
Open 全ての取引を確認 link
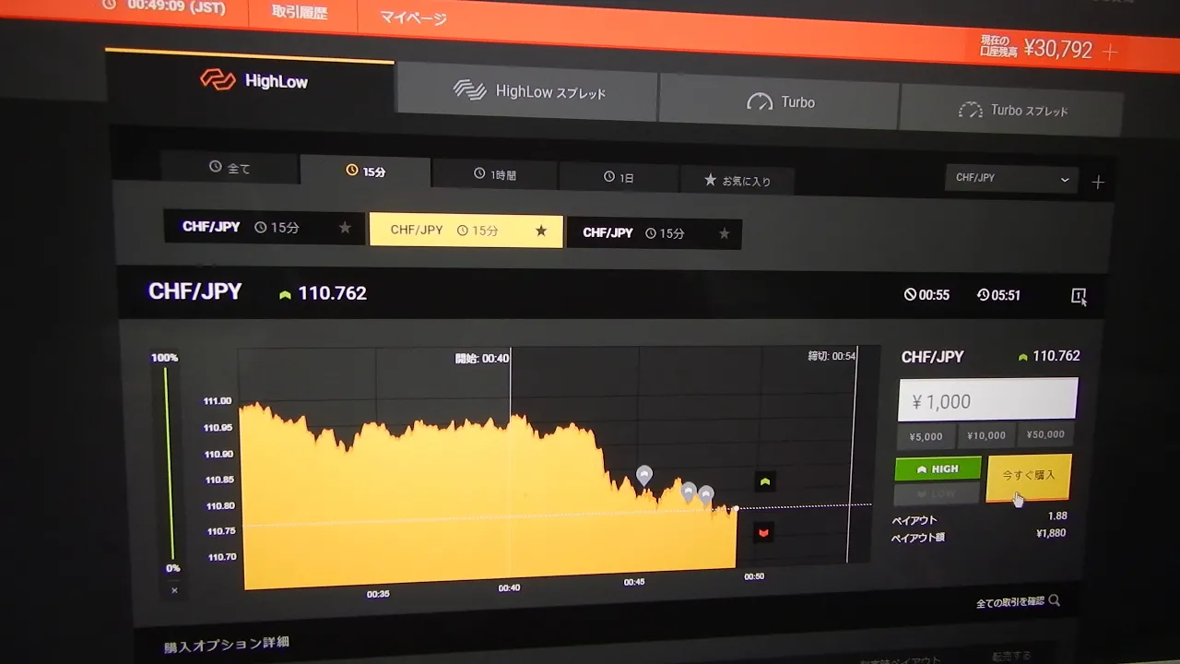pyautogui.click(x=1010, y=602)
